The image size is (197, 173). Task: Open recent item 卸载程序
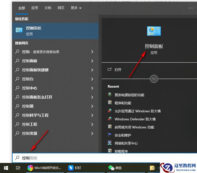121,151
